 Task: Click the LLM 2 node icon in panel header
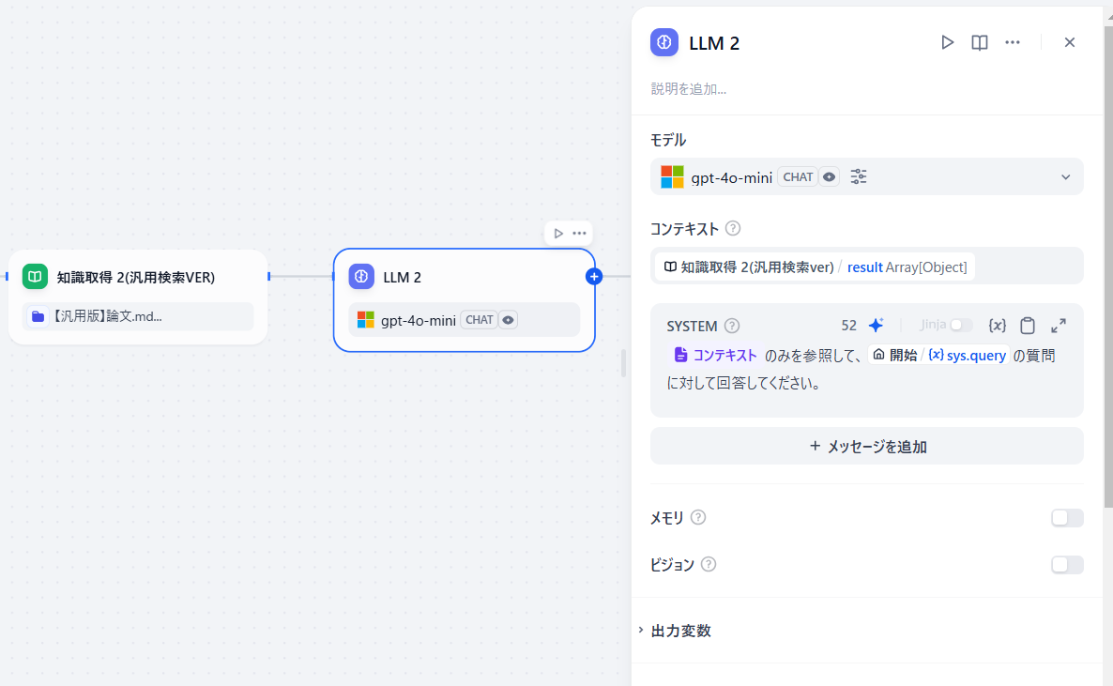664,42
